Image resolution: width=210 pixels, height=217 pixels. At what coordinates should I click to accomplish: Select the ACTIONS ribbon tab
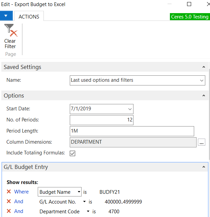coord(29,16)
